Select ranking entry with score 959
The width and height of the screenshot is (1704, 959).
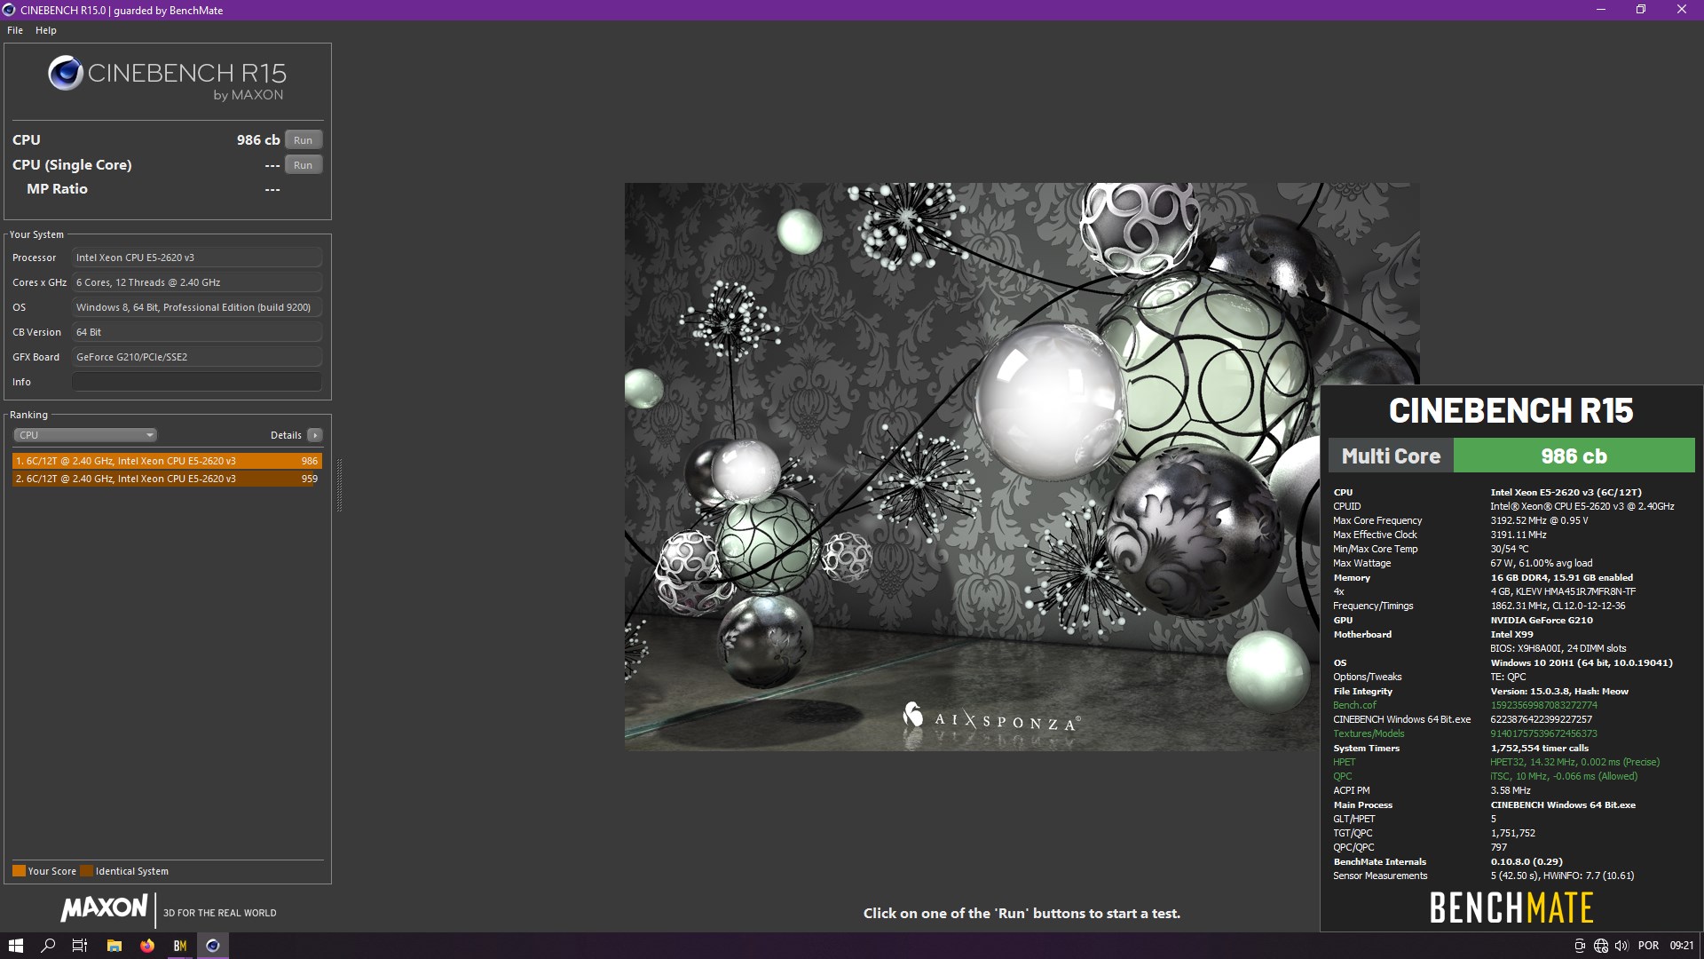point(167,479)
